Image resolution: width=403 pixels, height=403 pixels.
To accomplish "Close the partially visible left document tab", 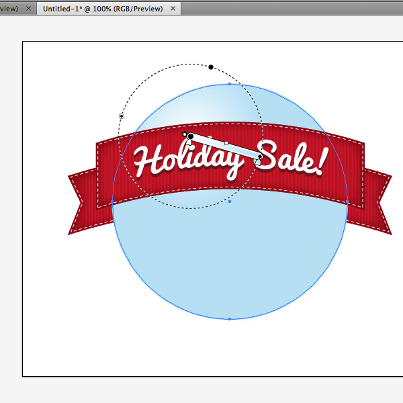I will [x=28, y=9].
